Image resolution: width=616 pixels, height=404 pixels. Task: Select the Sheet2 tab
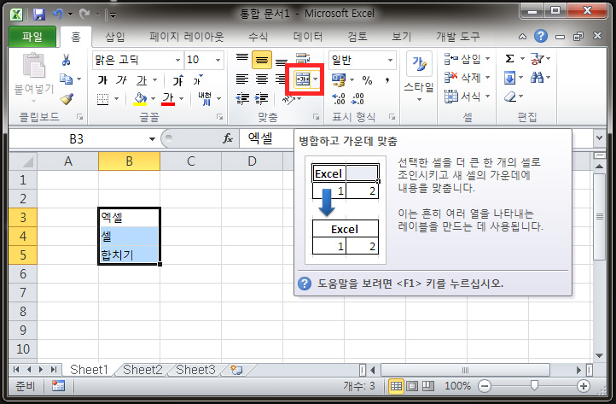142,370
